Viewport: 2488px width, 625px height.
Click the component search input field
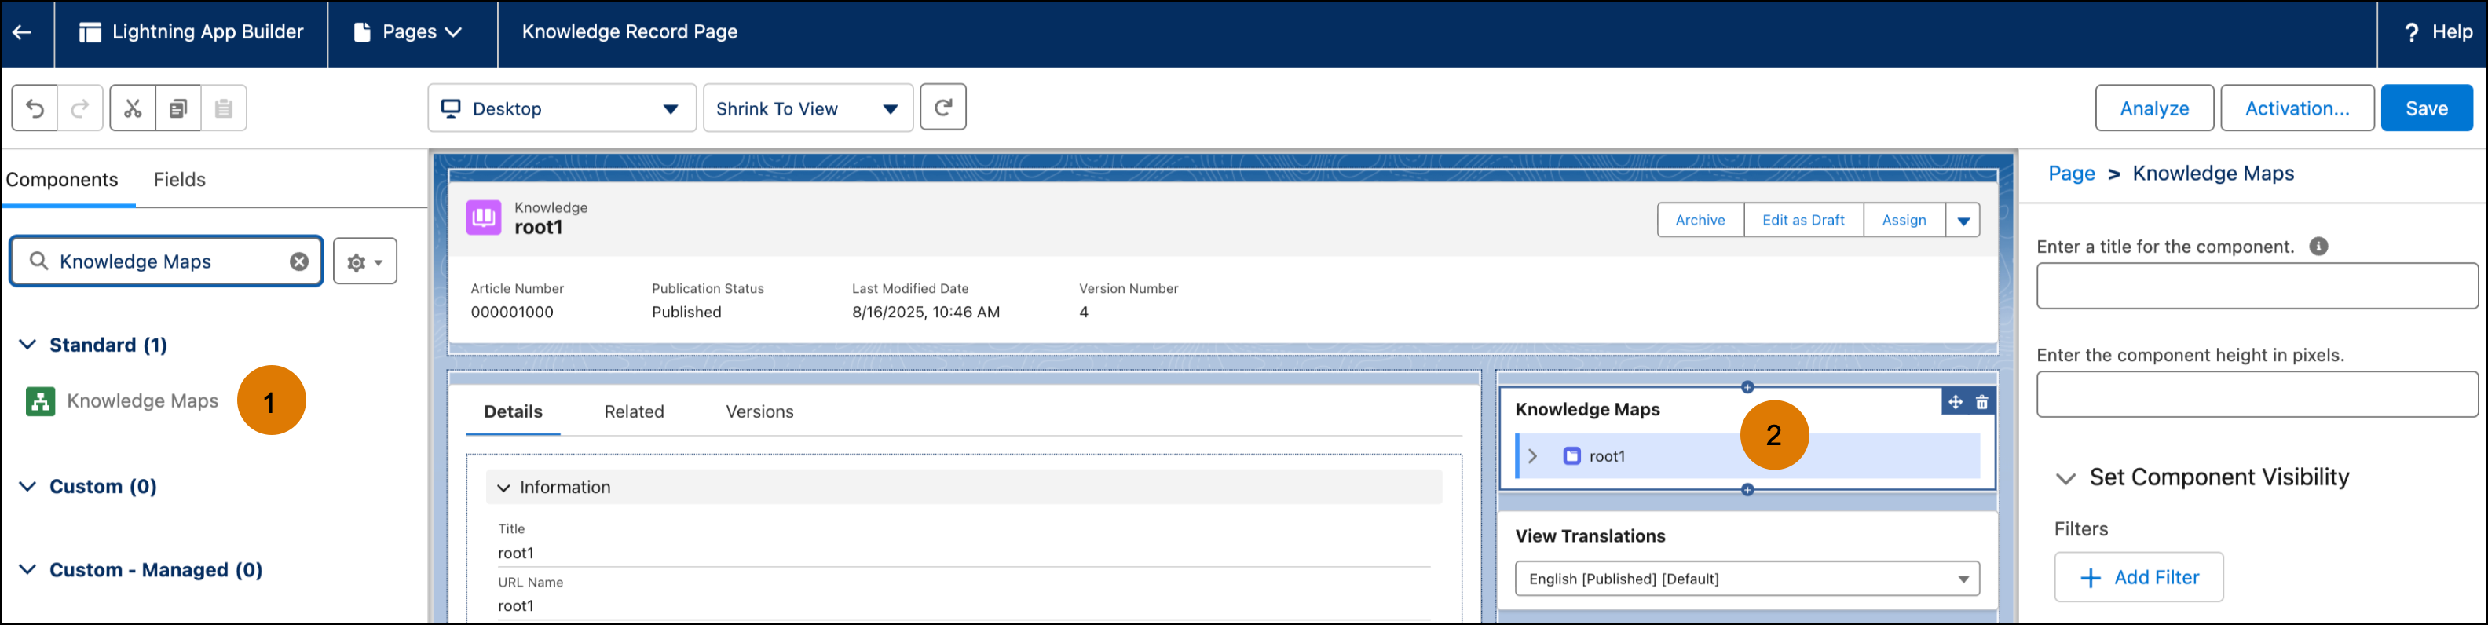click(166, 261)
